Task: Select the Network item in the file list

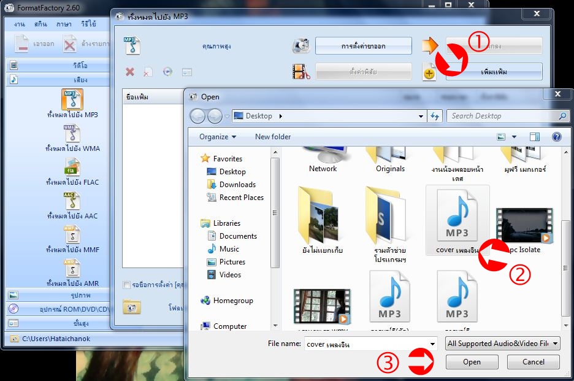Action: 323,160
